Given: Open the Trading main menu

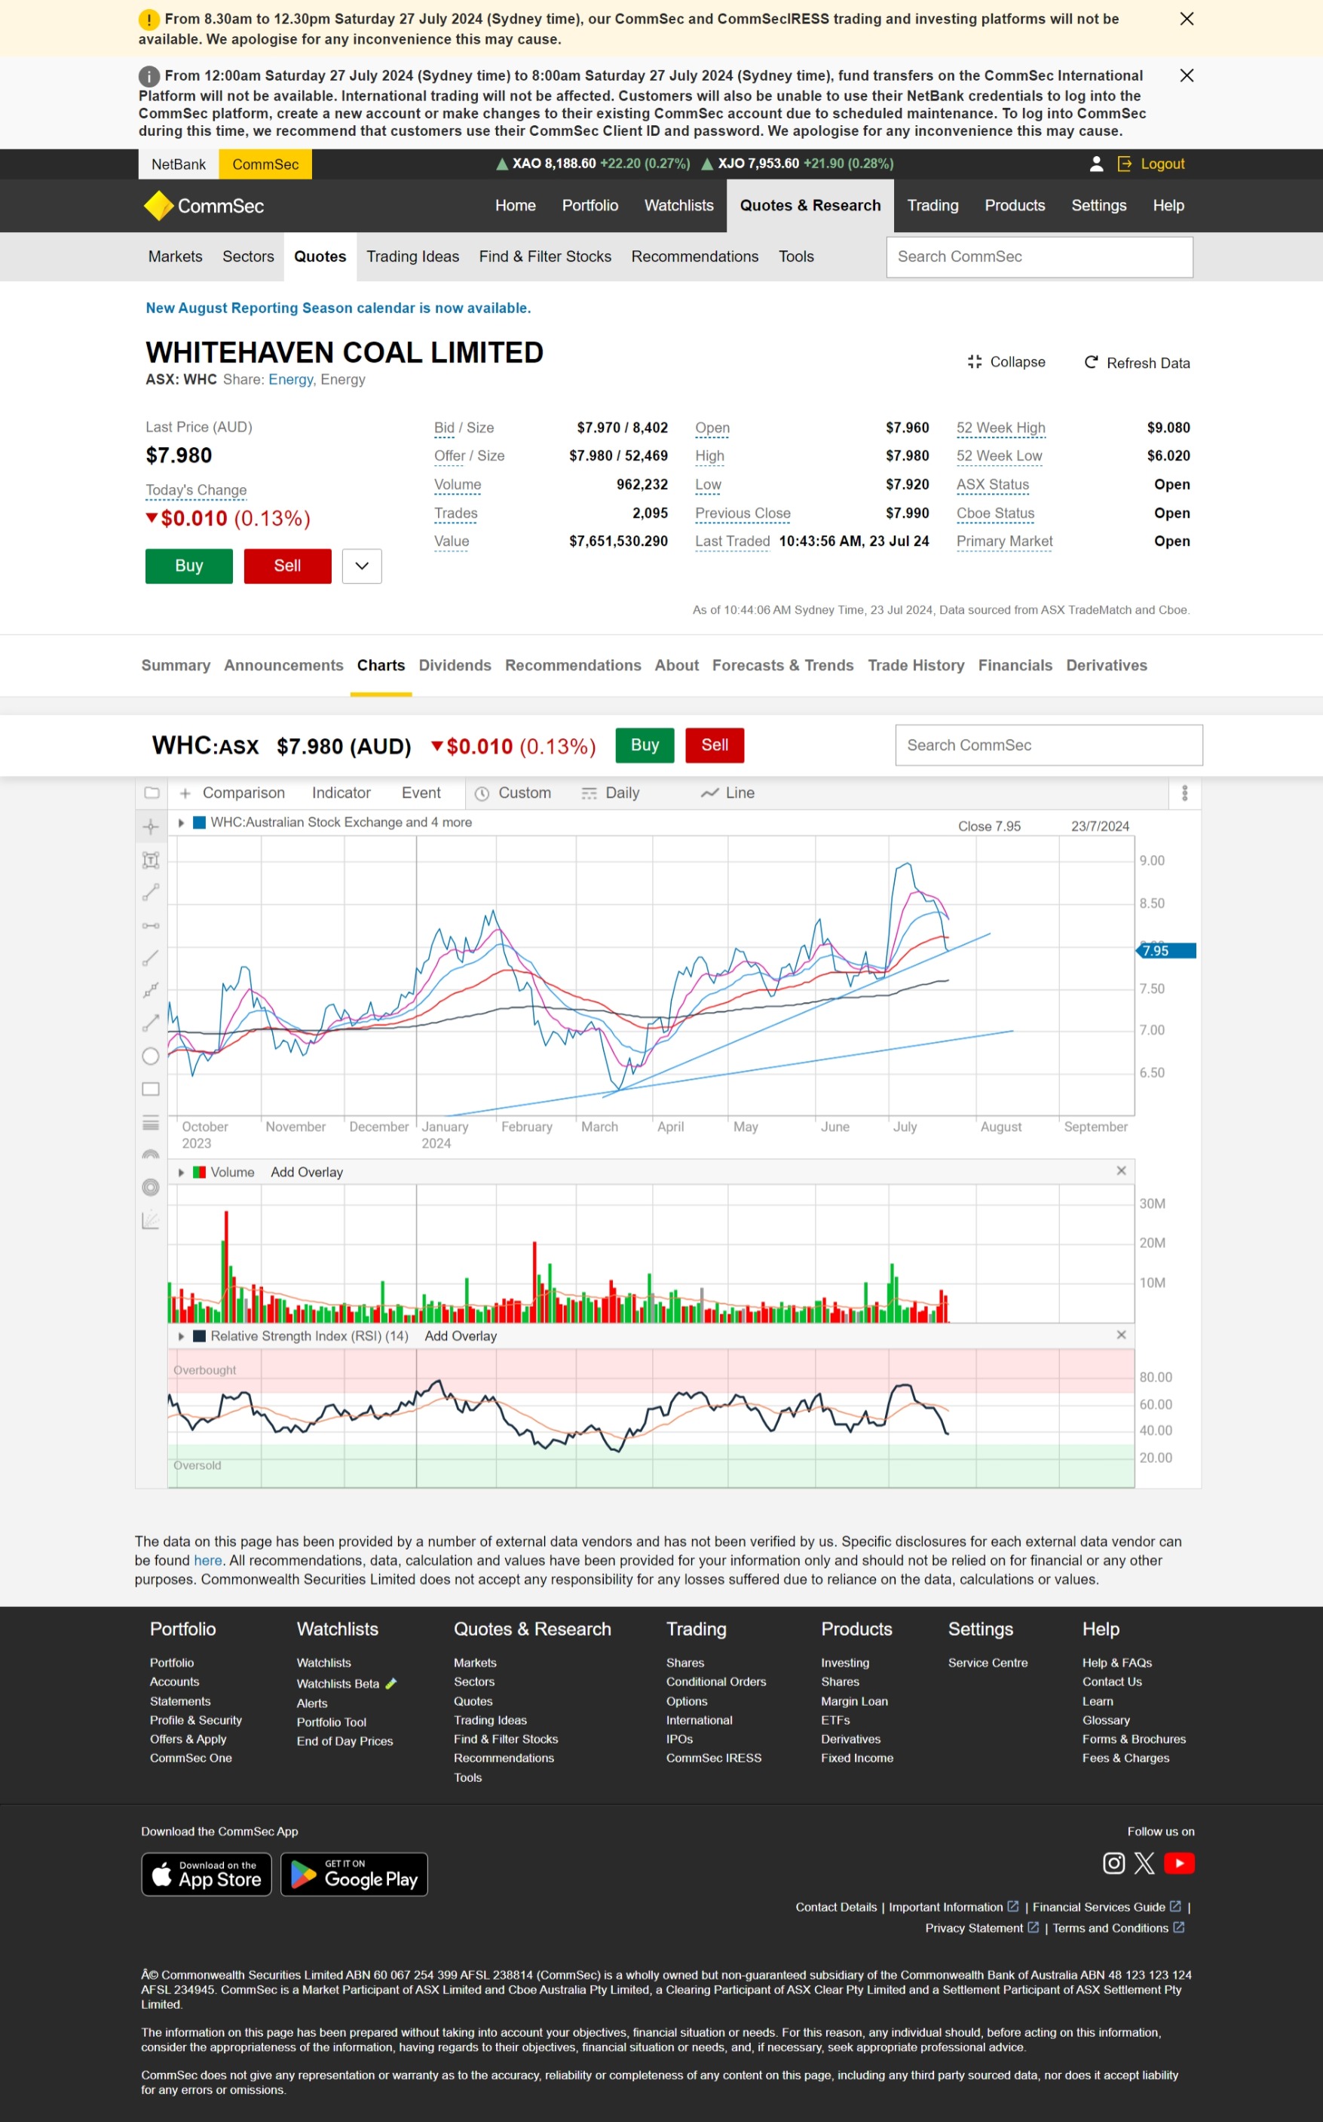Looking at the screenshot, I should [x=933, y=206].
